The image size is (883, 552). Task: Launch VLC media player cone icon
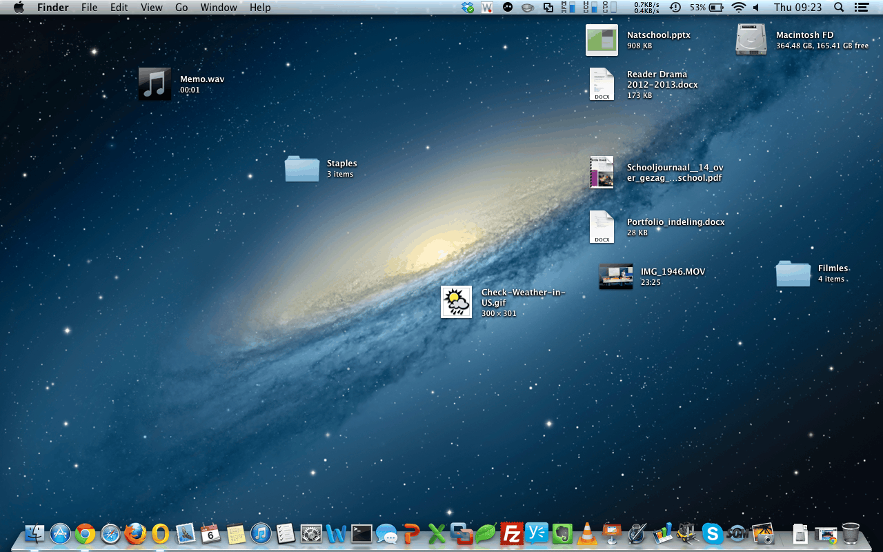tap(586, 533)
